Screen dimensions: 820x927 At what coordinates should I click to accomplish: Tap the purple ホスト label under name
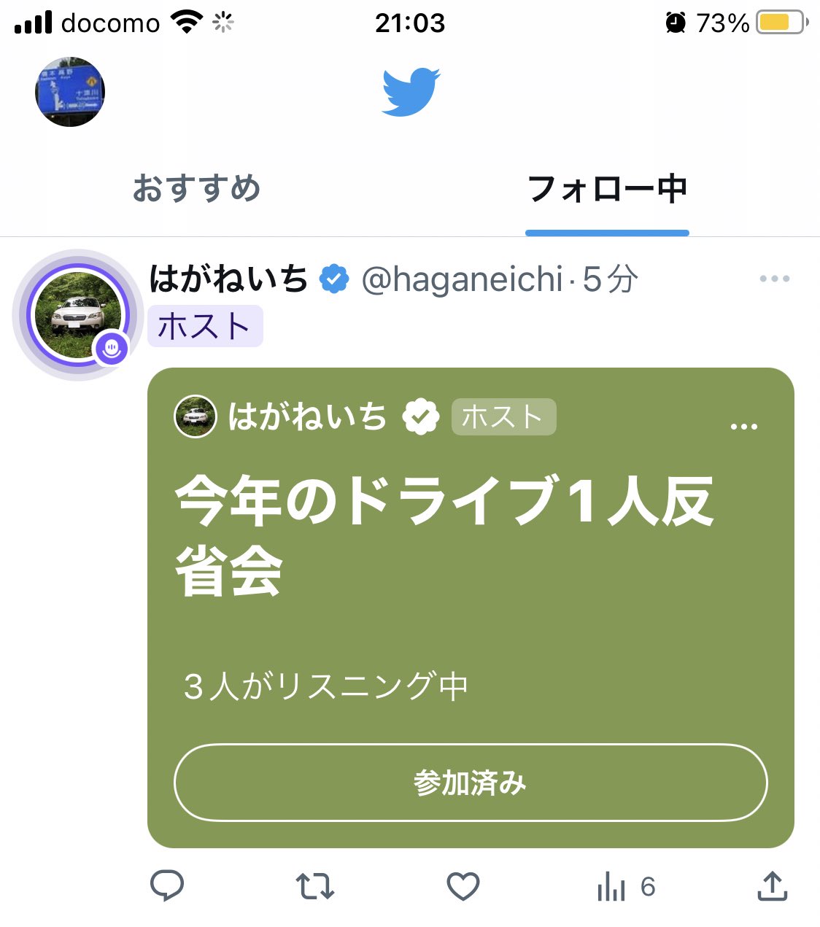click(x=205, y=326)
